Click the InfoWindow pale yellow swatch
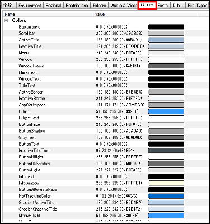The width and height of the screenshot is (210, 224). pos(166,183)
